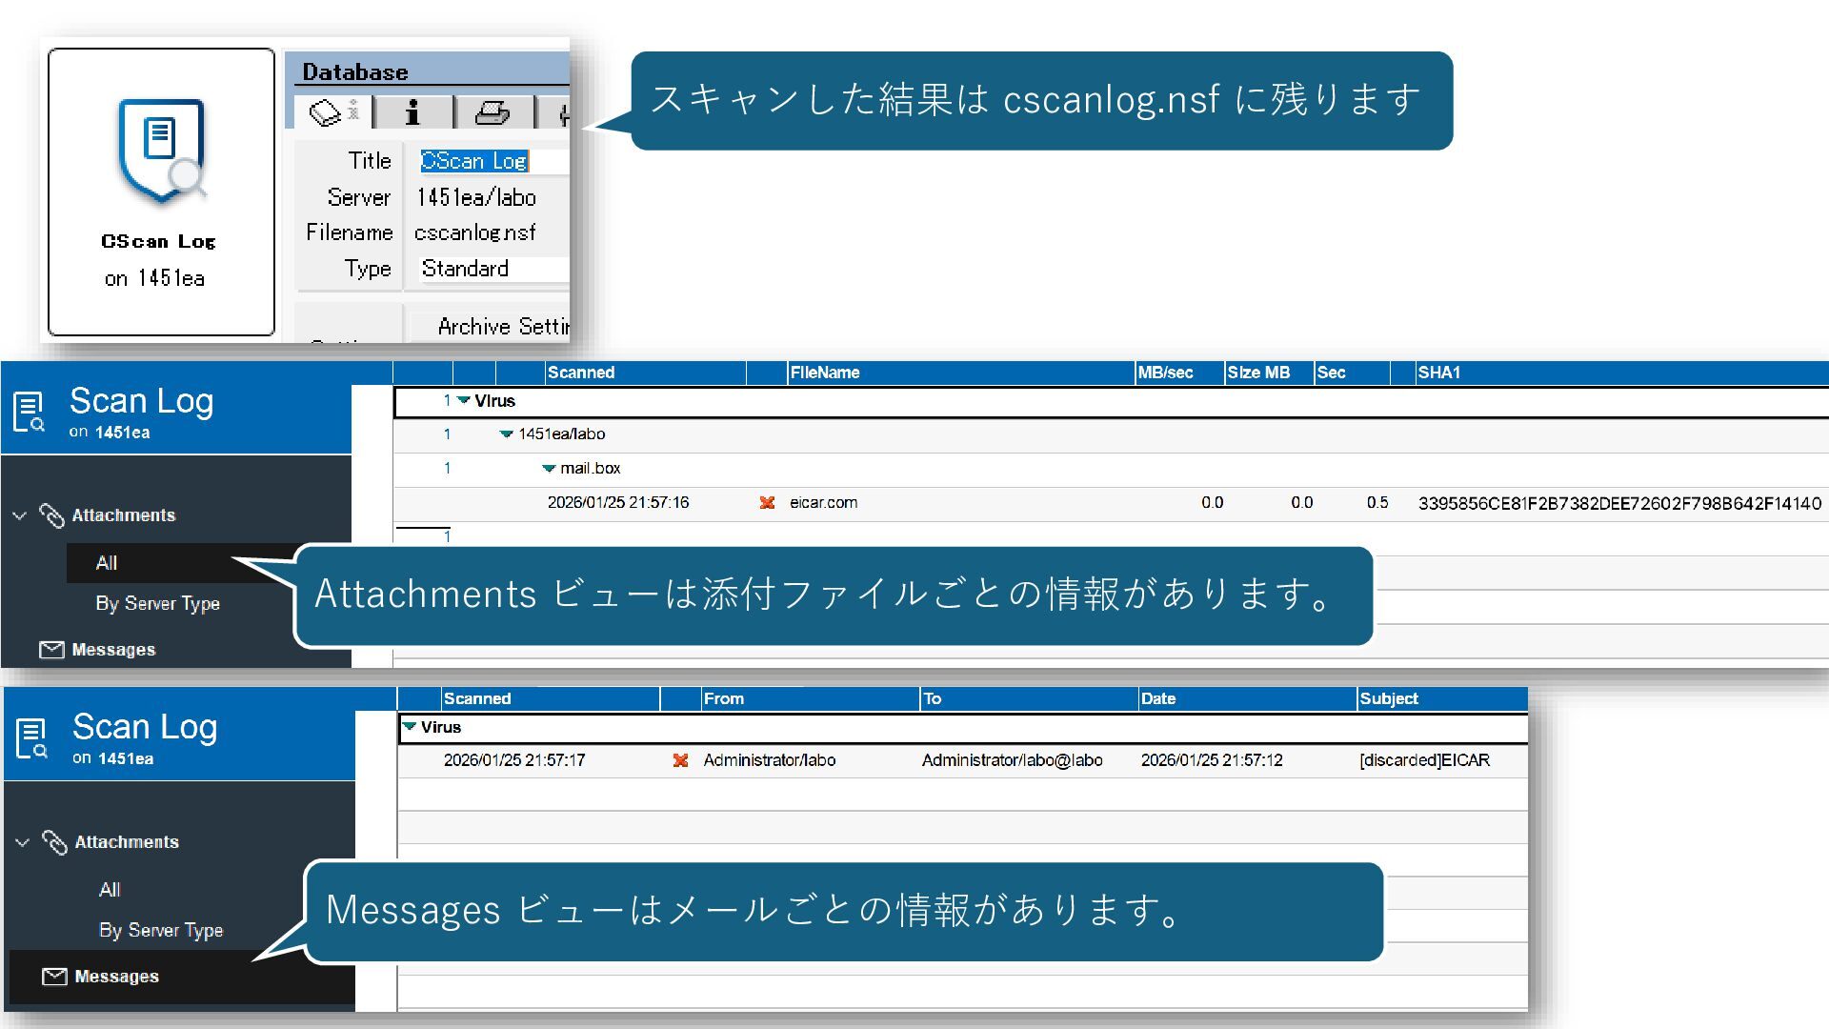Collapse the 1451ea/labo server twistie
The height and width of the screenshot is (1029, 1829).
[x=506, y=434]
